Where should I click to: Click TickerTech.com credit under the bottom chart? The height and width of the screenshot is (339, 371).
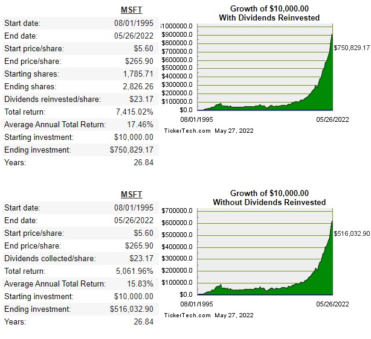(x=187, y=315)
